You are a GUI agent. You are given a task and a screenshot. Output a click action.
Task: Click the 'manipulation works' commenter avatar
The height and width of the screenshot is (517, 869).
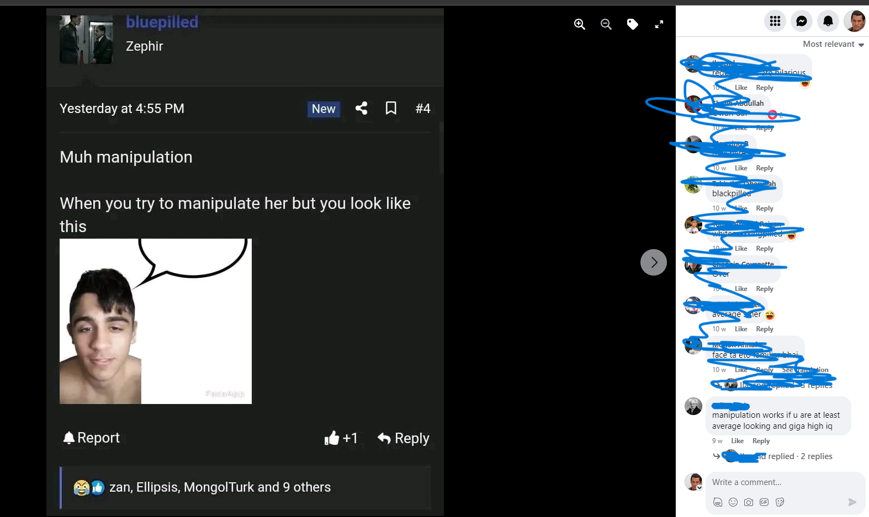coord(693,406)
